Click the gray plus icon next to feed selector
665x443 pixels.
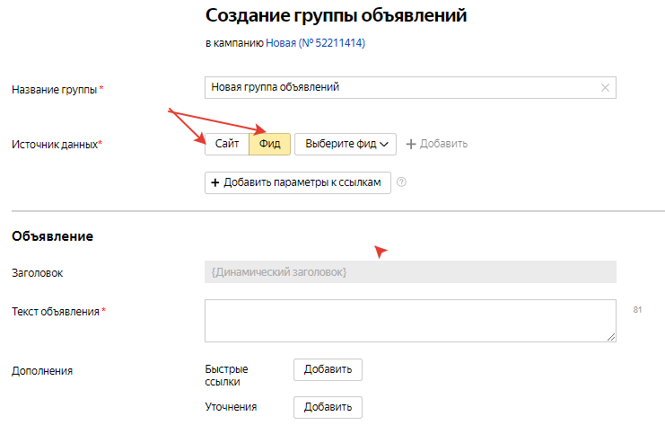tap(412, 144)
